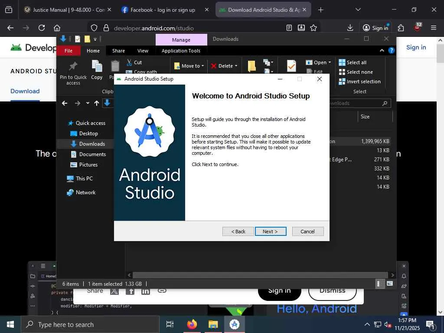This screenshot has height=333, width=444.
Task: Click the Explorer up-directory arrow
Action: [97, 103]
